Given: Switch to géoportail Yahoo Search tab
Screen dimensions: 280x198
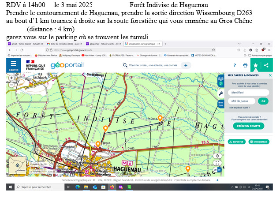Looking at the screenshot, I should pyautogui.click(x=102, y=44).
